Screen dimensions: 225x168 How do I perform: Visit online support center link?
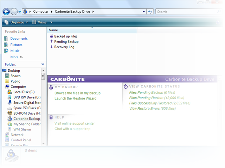pyautogui.click(x=75, y=123)
